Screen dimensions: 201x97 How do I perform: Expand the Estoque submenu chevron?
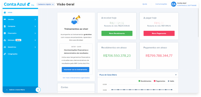(x=35, y=40)
